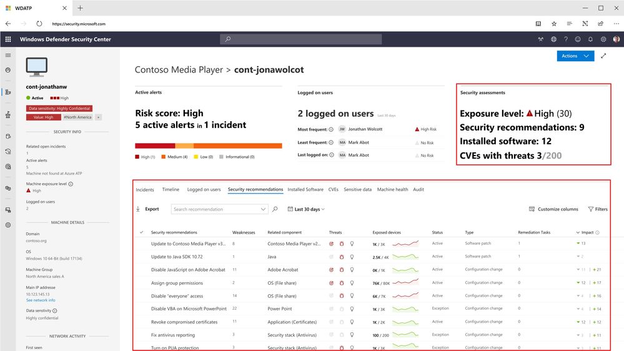
Task: Click the orange Medium legend swatch
Action: tap(164, 157)
